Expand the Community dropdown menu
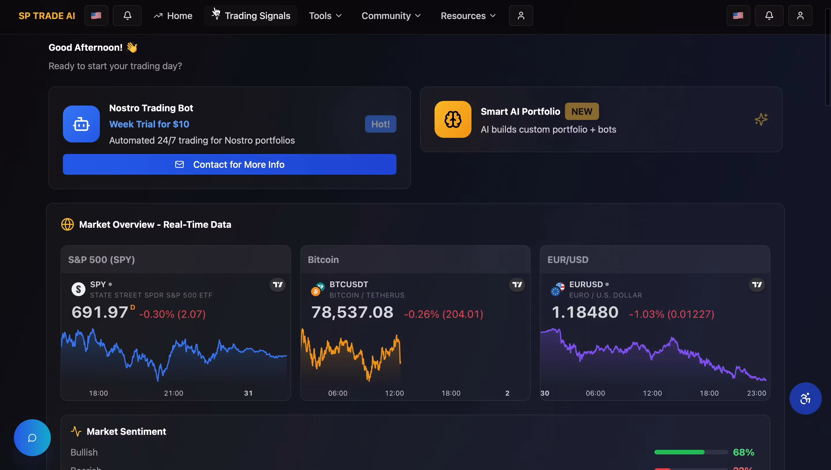Viewport: 831px width, 470px height. pos(391,16)
